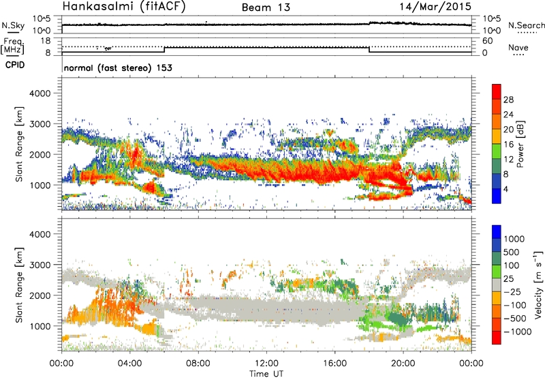
Task: Click the red bottom segment of Velocity color bar
Action: coord(497,338)
